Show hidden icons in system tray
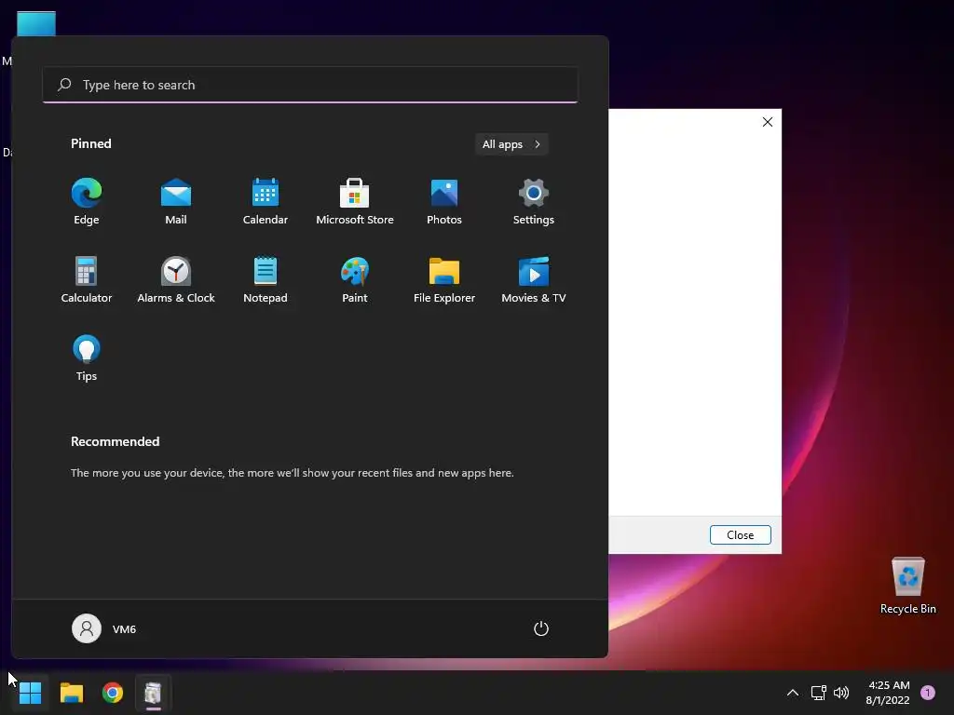Image resolution: width=954 pixels, height=715 pixels. pos(792,693)
